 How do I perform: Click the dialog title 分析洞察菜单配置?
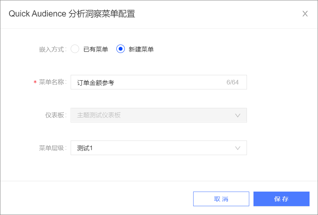click(102, 14)
